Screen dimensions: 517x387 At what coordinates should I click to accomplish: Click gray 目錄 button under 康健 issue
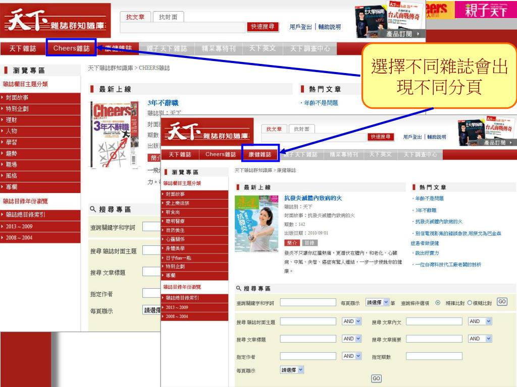pyautogui.click(x=309, y=242)
